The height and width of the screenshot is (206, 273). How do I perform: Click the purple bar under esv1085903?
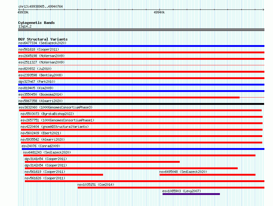pos(191,194)
